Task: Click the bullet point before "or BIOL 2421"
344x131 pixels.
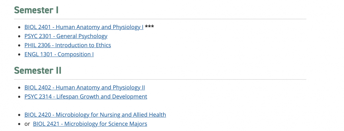Action: (19, 124)
